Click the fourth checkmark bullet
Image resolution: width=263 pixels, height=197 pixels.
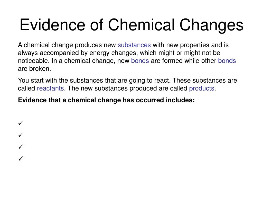[21, 159]
